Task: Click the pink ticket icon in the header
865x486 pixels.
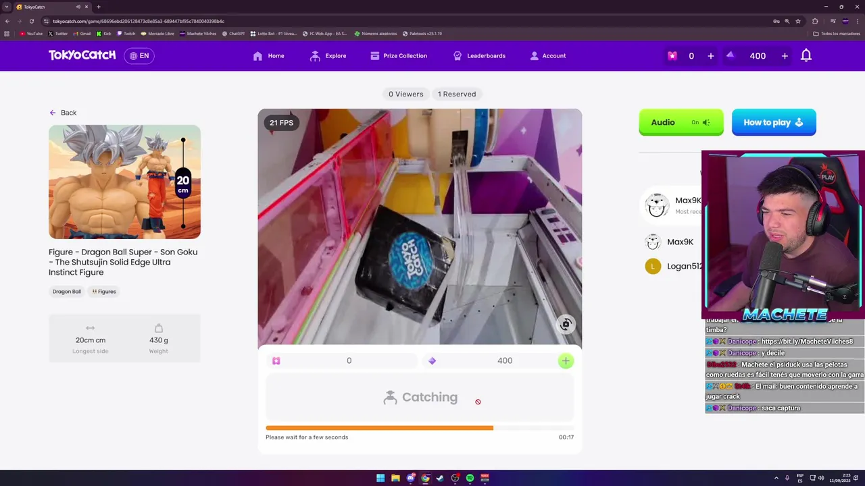Action: pos(672,56)
